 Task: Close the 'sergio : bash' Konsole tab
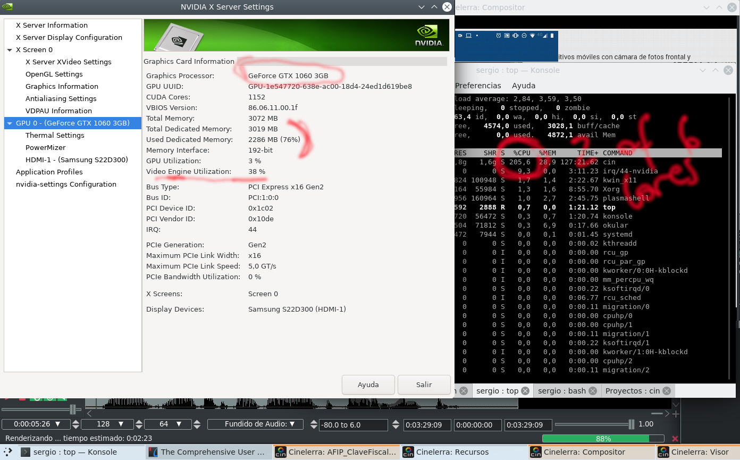593,391
